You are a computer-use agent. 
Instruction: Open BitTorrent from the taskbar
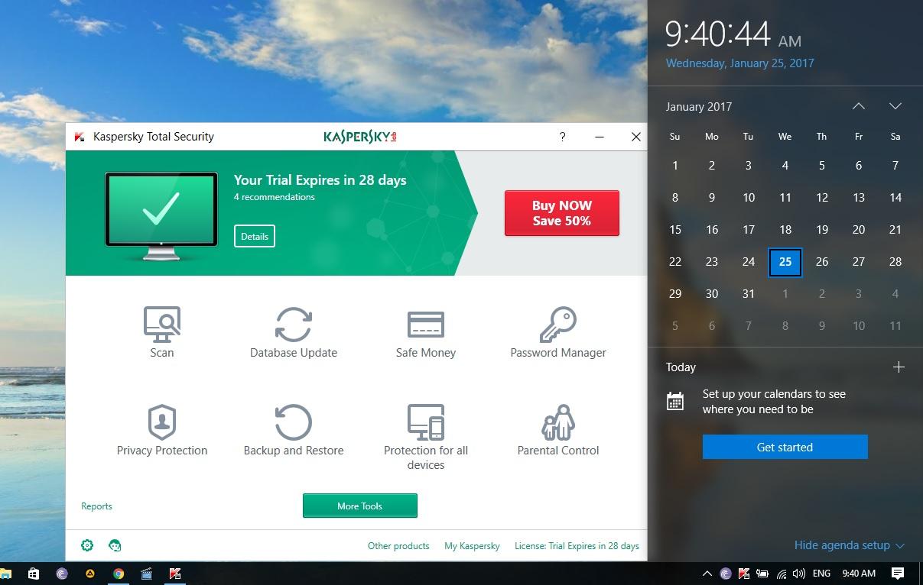pyautogui.click(x=62, y=574)
